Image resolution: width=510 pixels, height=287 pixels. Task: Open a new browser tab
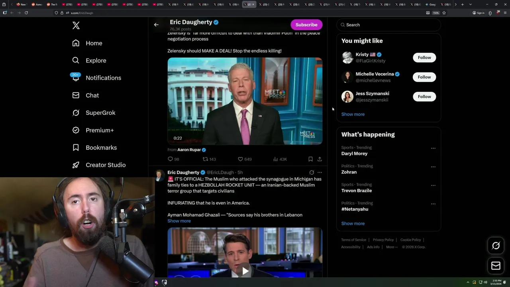pyautogui.click(x=462, y=4)
